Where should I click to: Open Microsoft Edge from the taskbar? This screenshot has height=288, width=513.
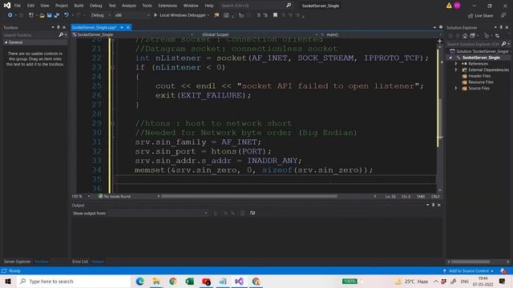click(139, 281)
